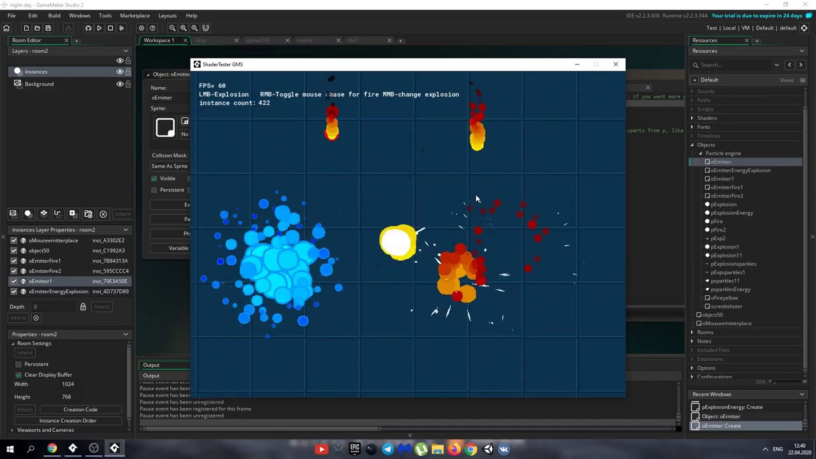Uncheck object50 instance checkbox
The width and height of the screenshot is (816, 459).
click(14, 251)
